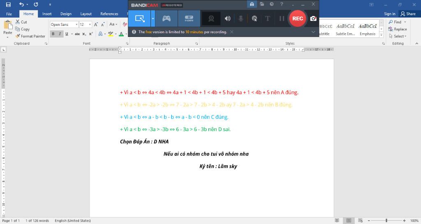Adjust the zoom slider handle

[x=386, y=221]
